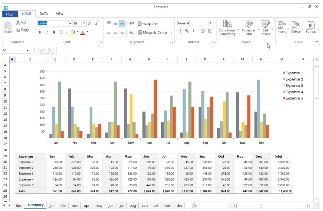This screenshot has height=211, width=323.
Task: Apply comma style format
Action: (x=194, y=31)
